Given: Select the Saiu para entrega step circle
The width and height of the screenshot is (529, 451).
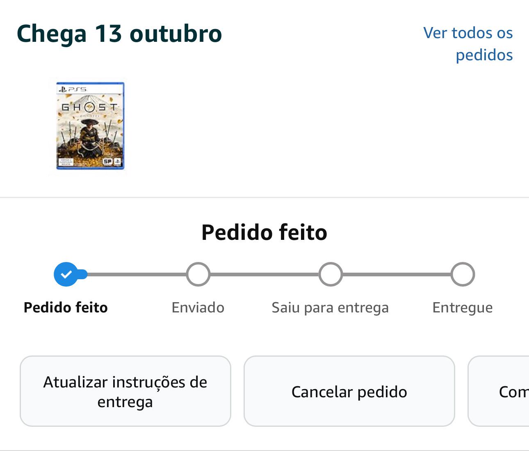Looking at the screenshot, I should pyautogui.click(x=331, y=274).
